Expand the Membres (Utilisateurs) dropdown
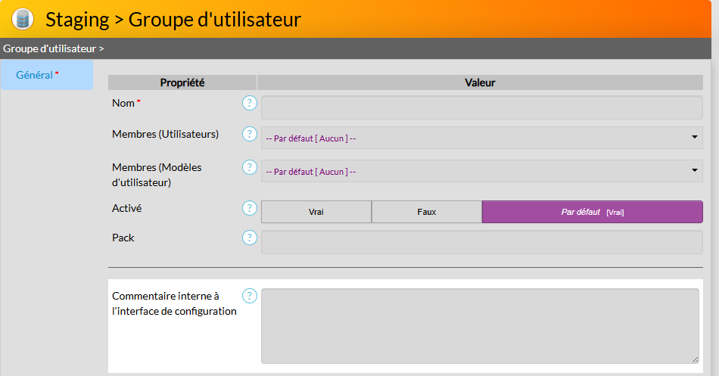Image resolution: width=719 pixels, height=376 pixels. (482, 138)
